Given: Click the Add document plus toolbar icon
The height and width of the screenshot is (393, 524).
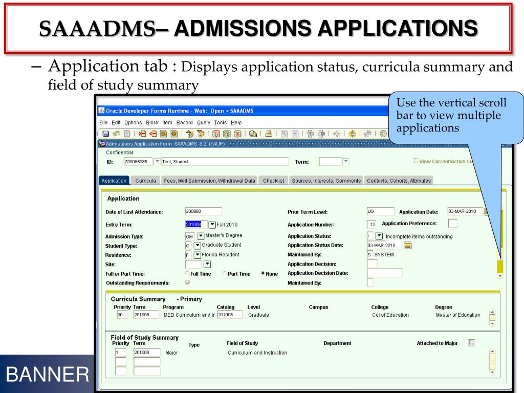Looking at the screenshot, I should point(295,134).
